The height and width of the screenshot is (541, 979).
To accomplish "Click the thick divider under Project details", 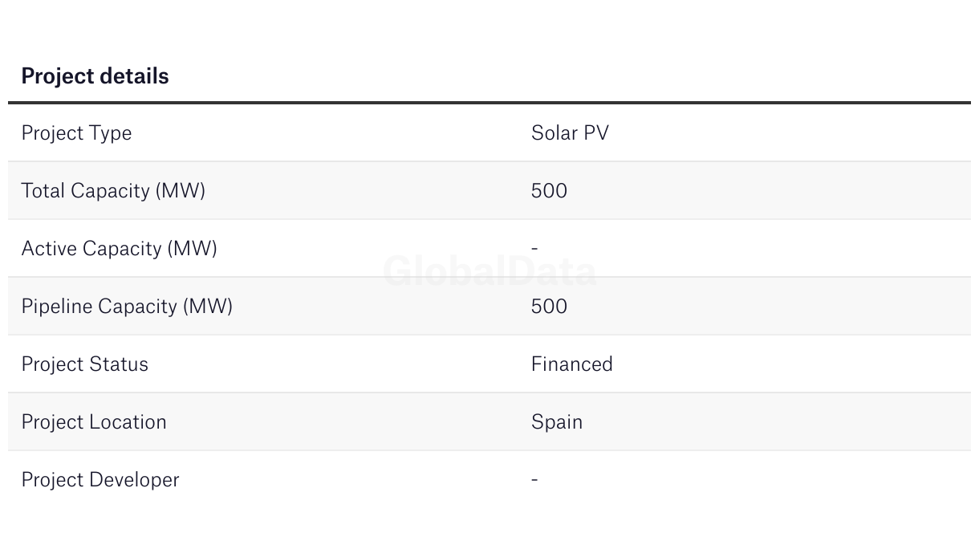I will [x=489, y=103].
